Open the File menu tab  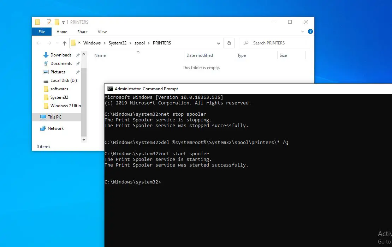coord(42,32)
